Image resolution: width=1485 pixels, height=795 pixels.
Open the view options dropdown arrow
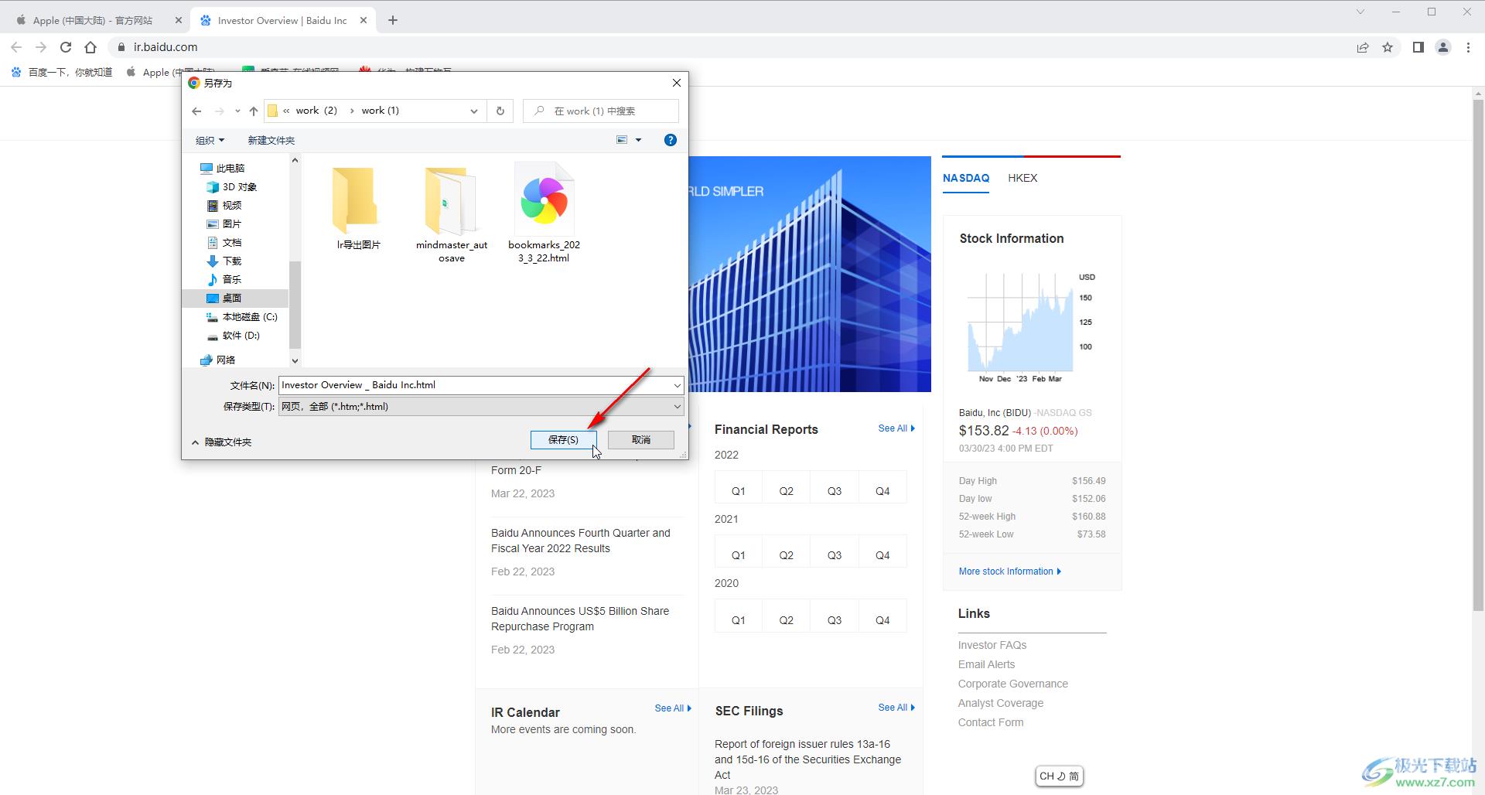click(x=638, y=140)
